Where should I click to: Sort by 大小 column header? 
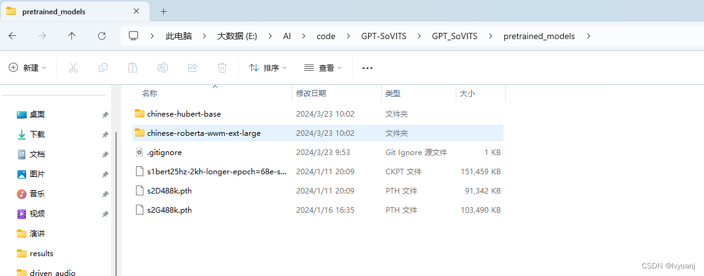(x=467, y=94)
